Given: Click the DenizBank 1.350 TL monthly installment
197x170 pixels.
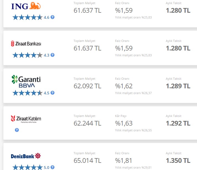Looking at the screenshot, I should tap(178, 161).
